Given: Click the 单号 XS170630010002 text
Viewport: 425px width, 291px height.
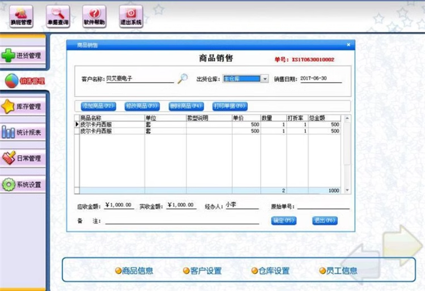Looking at the screenshot, I should tap(304, 59).
